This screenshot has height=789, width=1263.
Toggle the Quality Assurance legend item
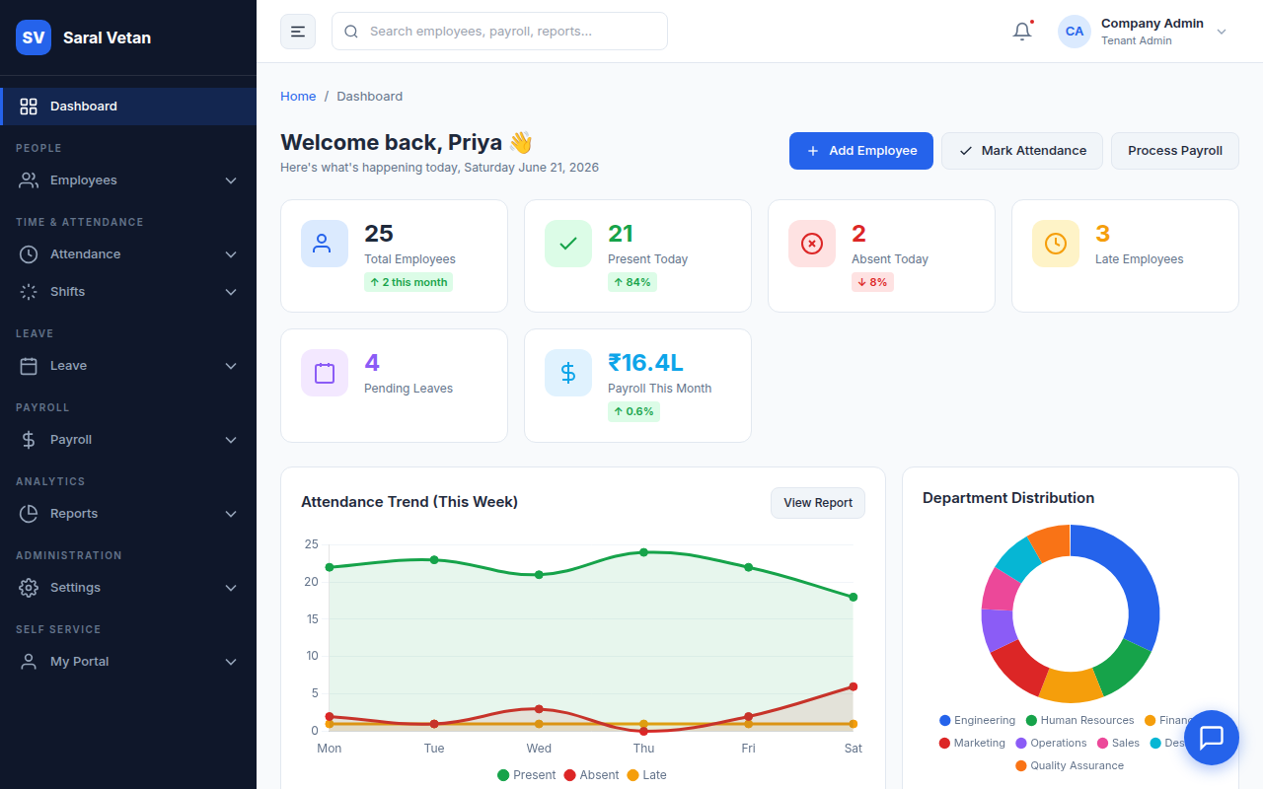[1070, 766]
